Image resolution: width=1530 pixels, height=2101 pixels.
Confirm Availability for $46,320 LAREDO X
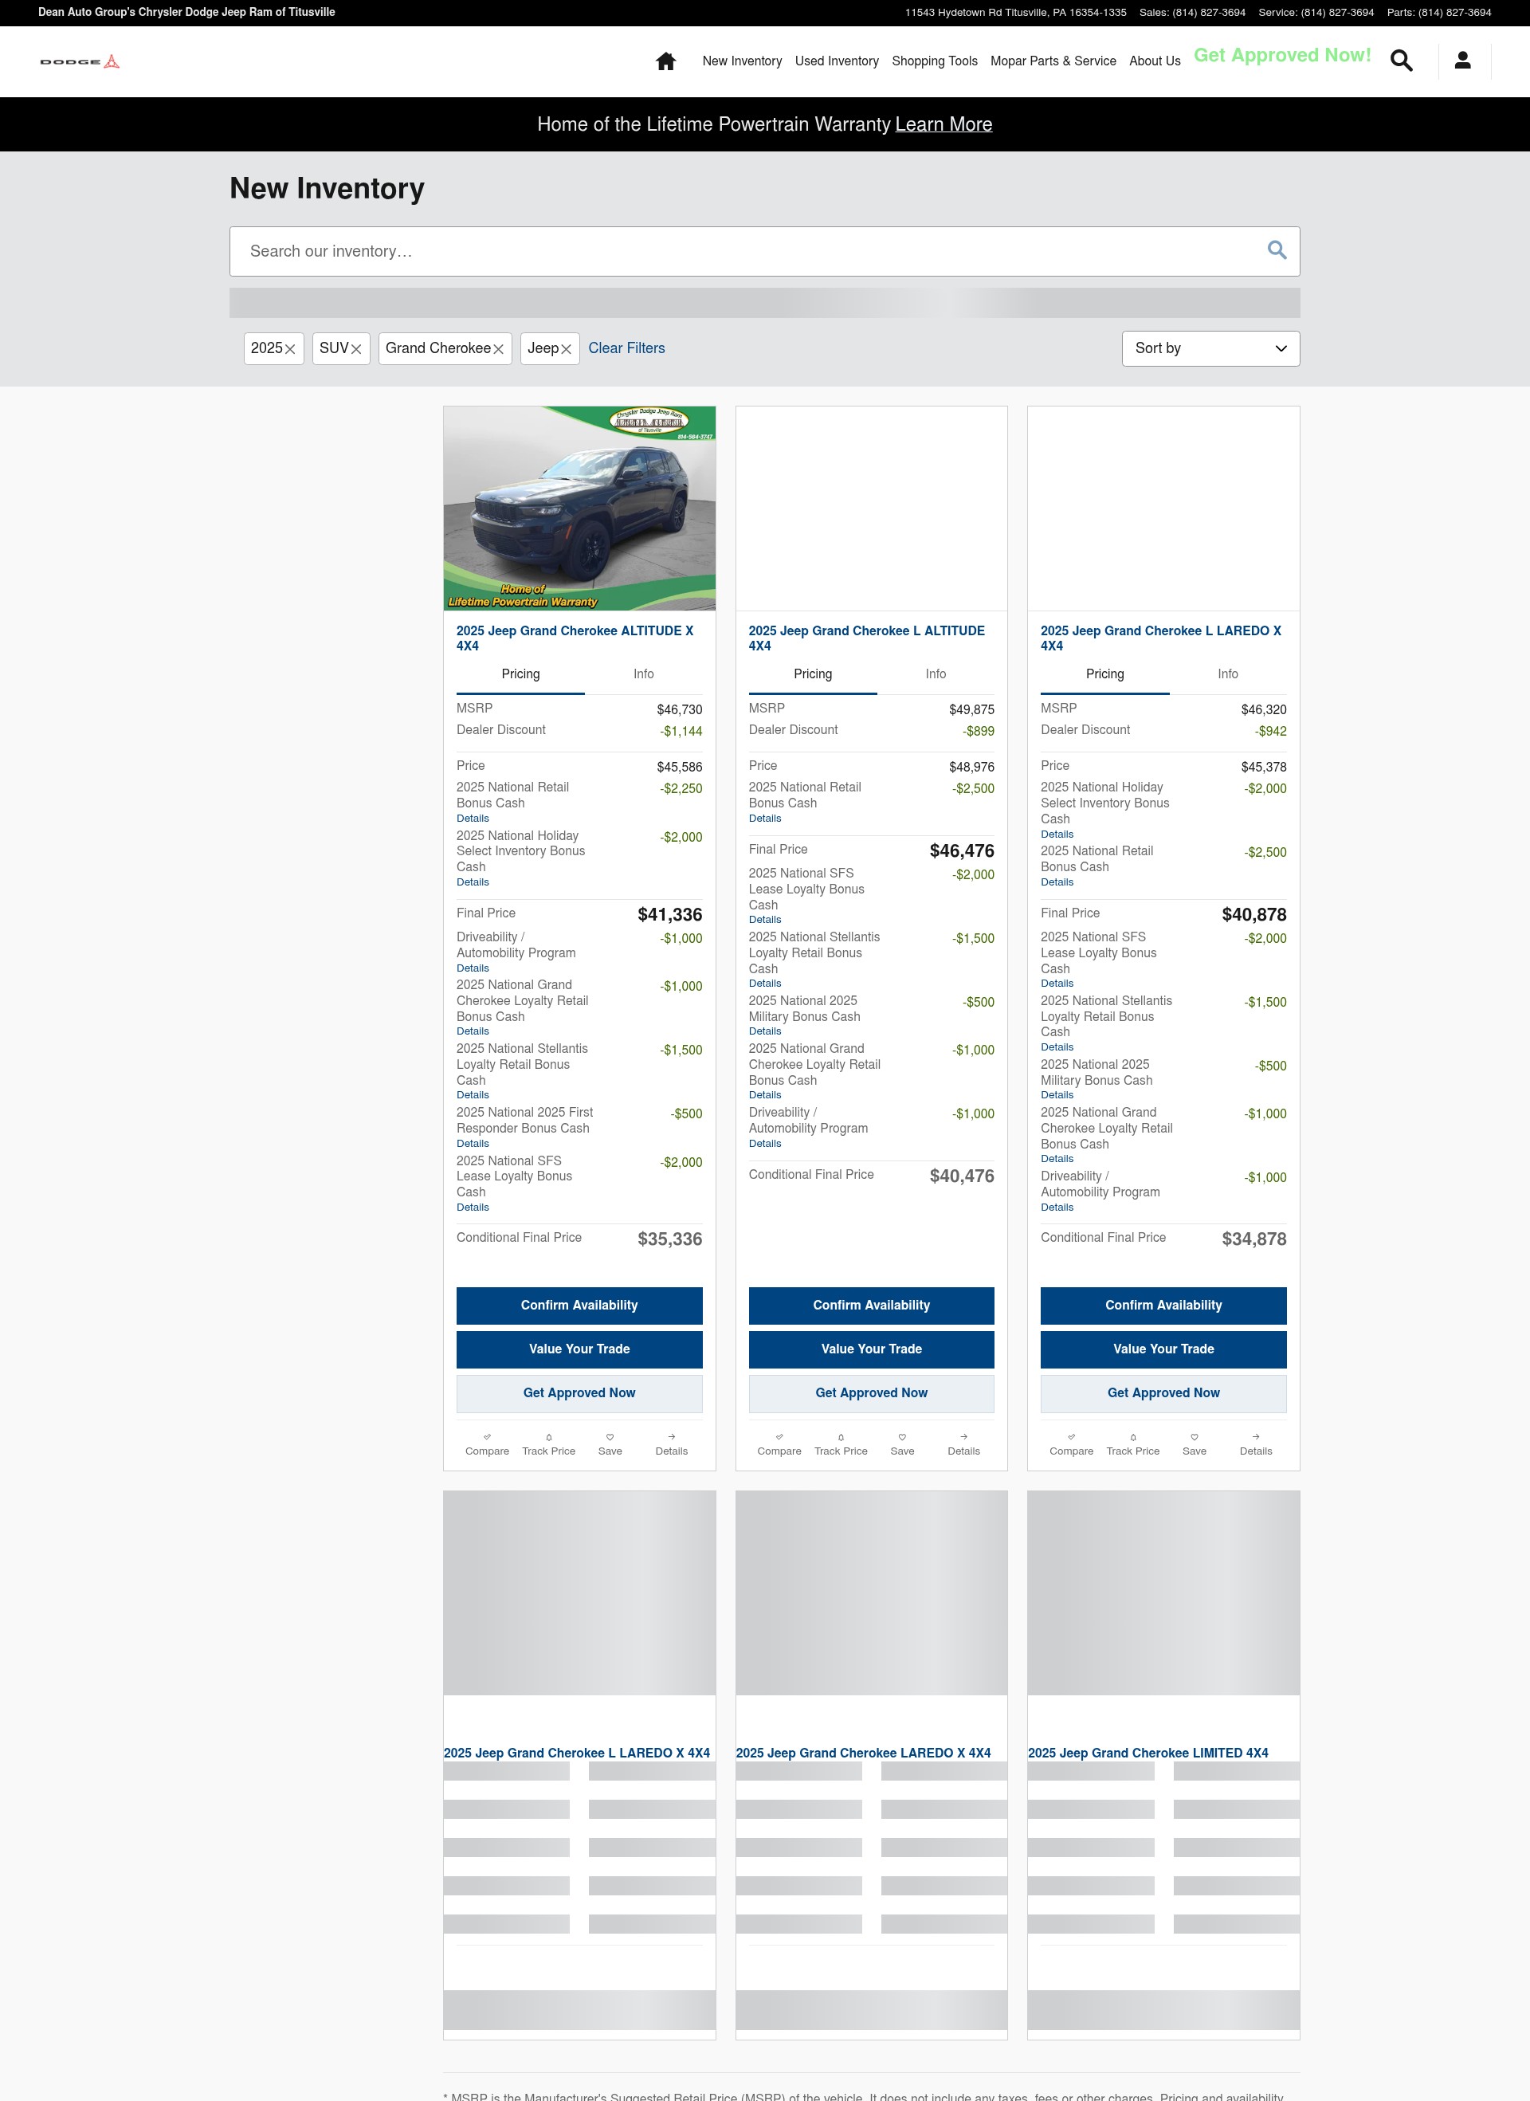pyautogui.click(x=1163, y=1306)
